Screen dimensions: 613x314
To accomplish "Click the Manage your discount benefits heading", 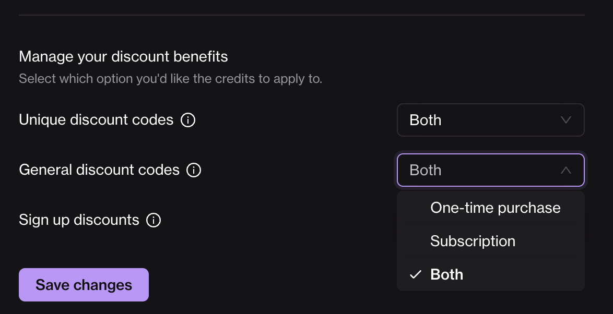I will (x=123, y=56).
